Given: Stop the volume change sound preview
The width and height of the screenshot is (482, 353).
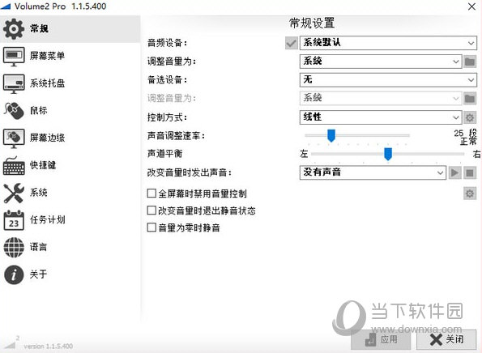Looking at the screenshot, I should tap(470, 172).
